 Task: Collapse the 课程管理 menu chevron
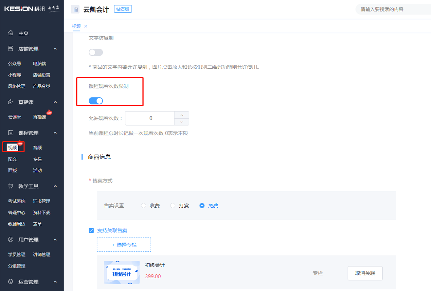tap(55, 133)
